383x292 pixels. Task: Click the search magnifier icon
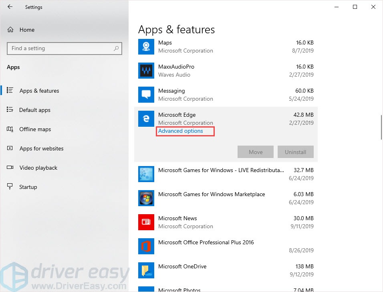tap(116, 49)
